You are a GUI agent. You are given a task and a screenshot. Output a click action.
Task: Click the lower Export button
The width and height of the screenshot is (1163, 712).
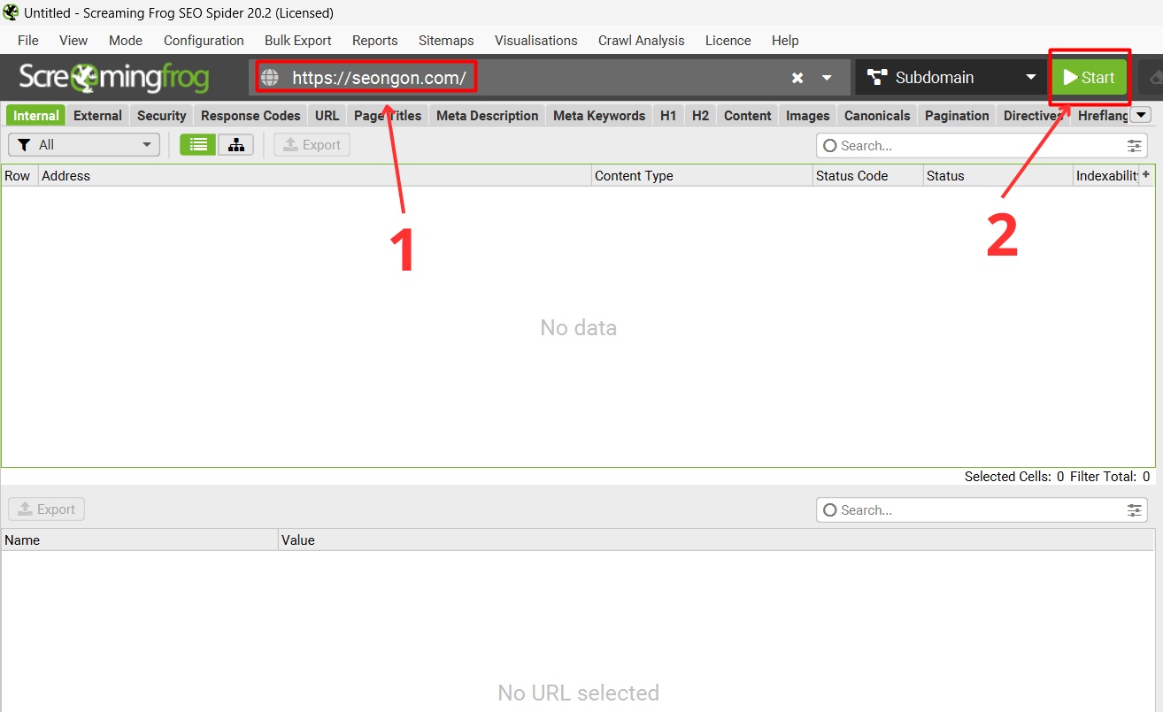(47, 509)
